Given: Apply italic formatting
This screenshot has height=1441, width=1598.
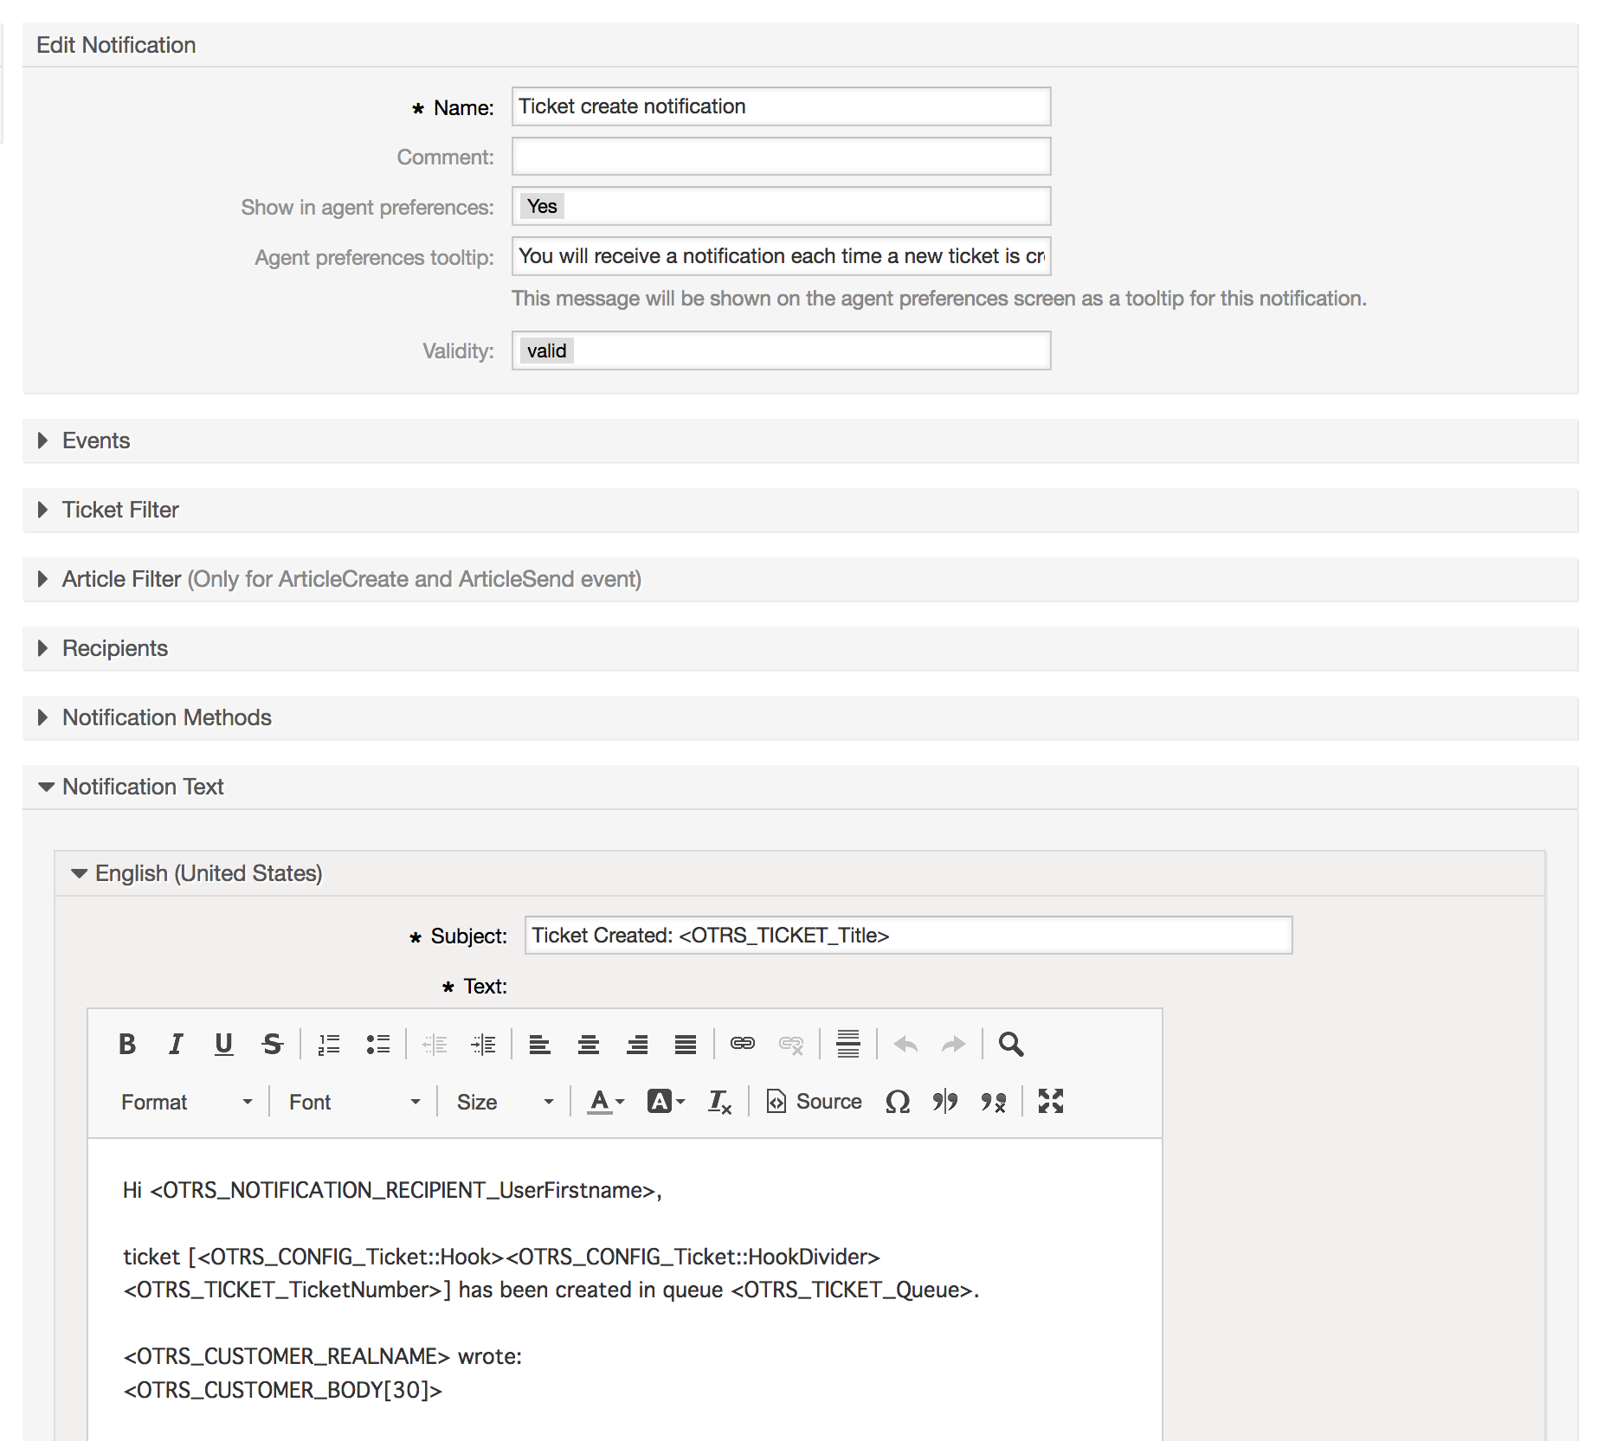Looking at the screenshot, I should [x=175, y=1044].
